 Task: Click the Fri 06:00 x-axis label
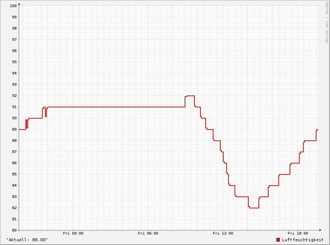(148, 233)
